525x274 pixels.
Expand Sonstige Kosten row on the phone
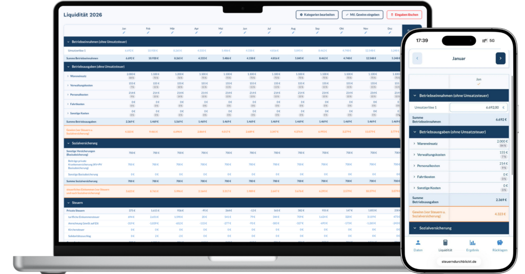click(414, 188)
